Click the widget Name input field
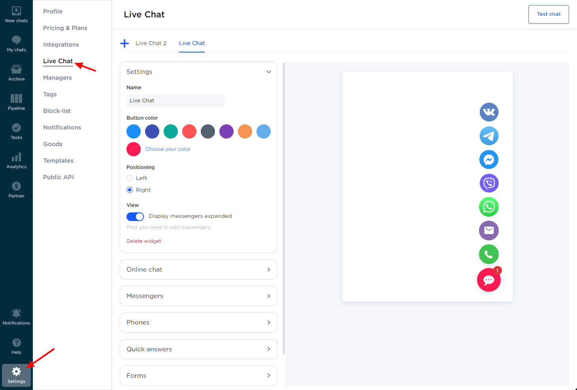The image size is (577, 390). pos(176,101)
